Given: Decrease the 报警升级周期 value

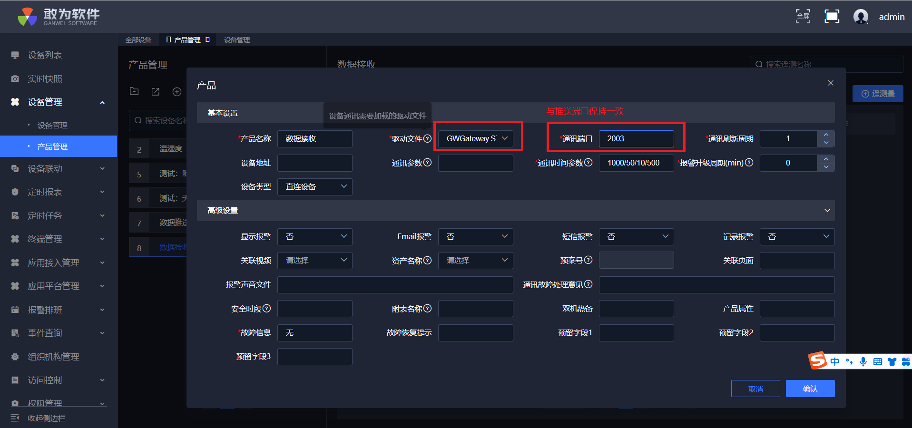Looking at the screenshot, I should click(x=826, y=167).
